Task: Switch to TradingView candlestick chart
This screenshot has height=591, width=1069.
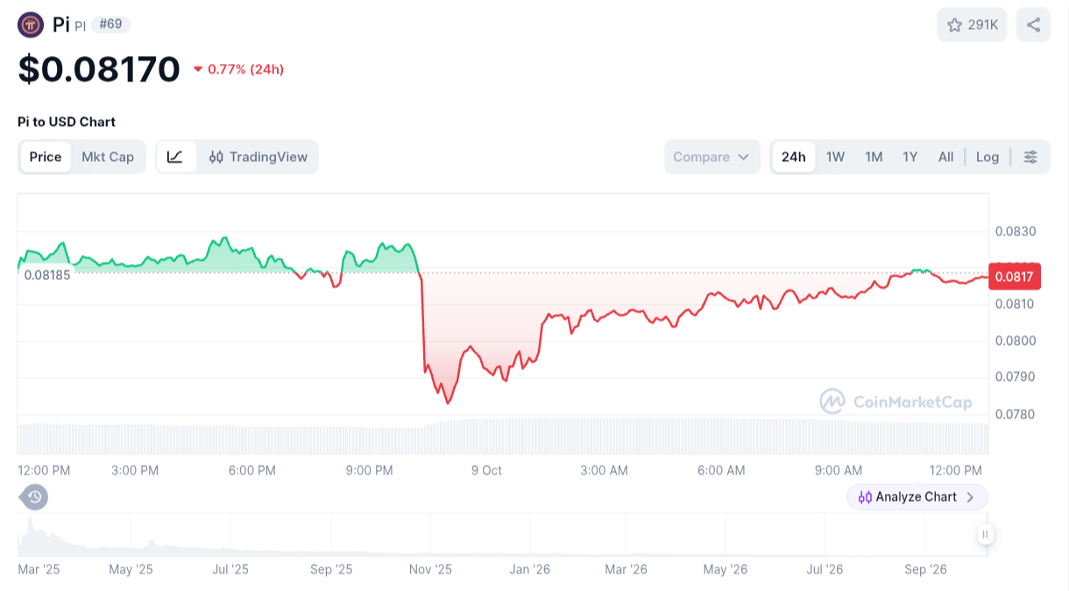Action: [258, 157]
